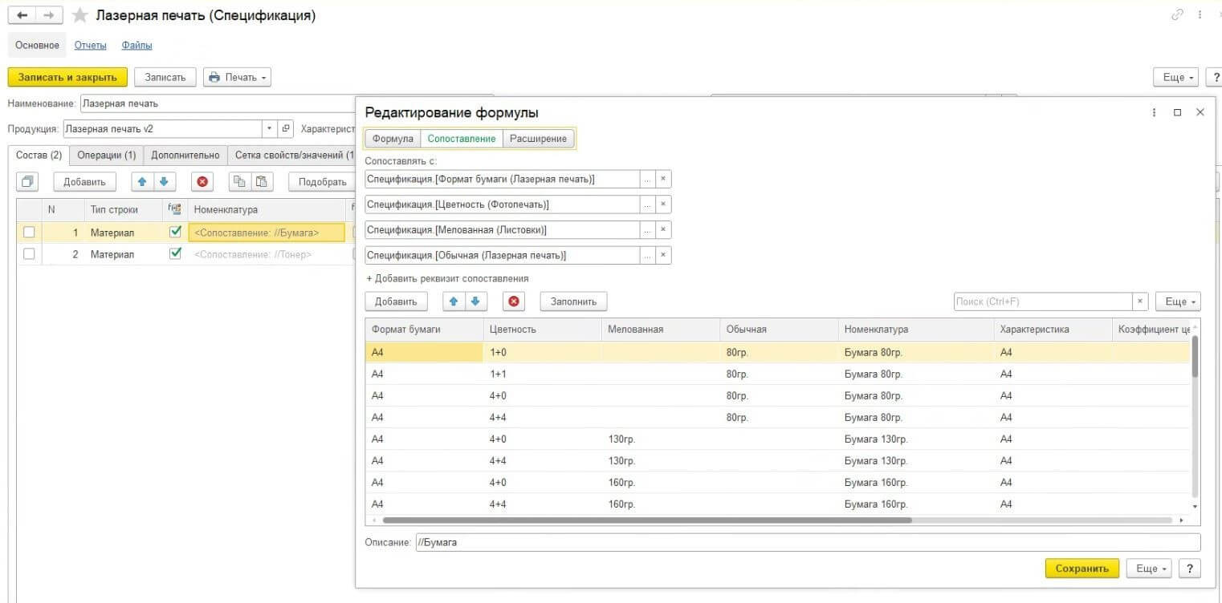Copy rows icon in the Состав toolbar
Image resolution: width=1222 pixels, height=603 pixels.
coord(238,181)
